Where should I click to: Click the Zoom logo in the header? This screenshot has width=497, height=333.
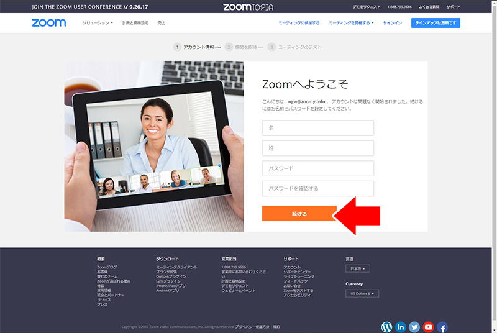pos(48,23)
